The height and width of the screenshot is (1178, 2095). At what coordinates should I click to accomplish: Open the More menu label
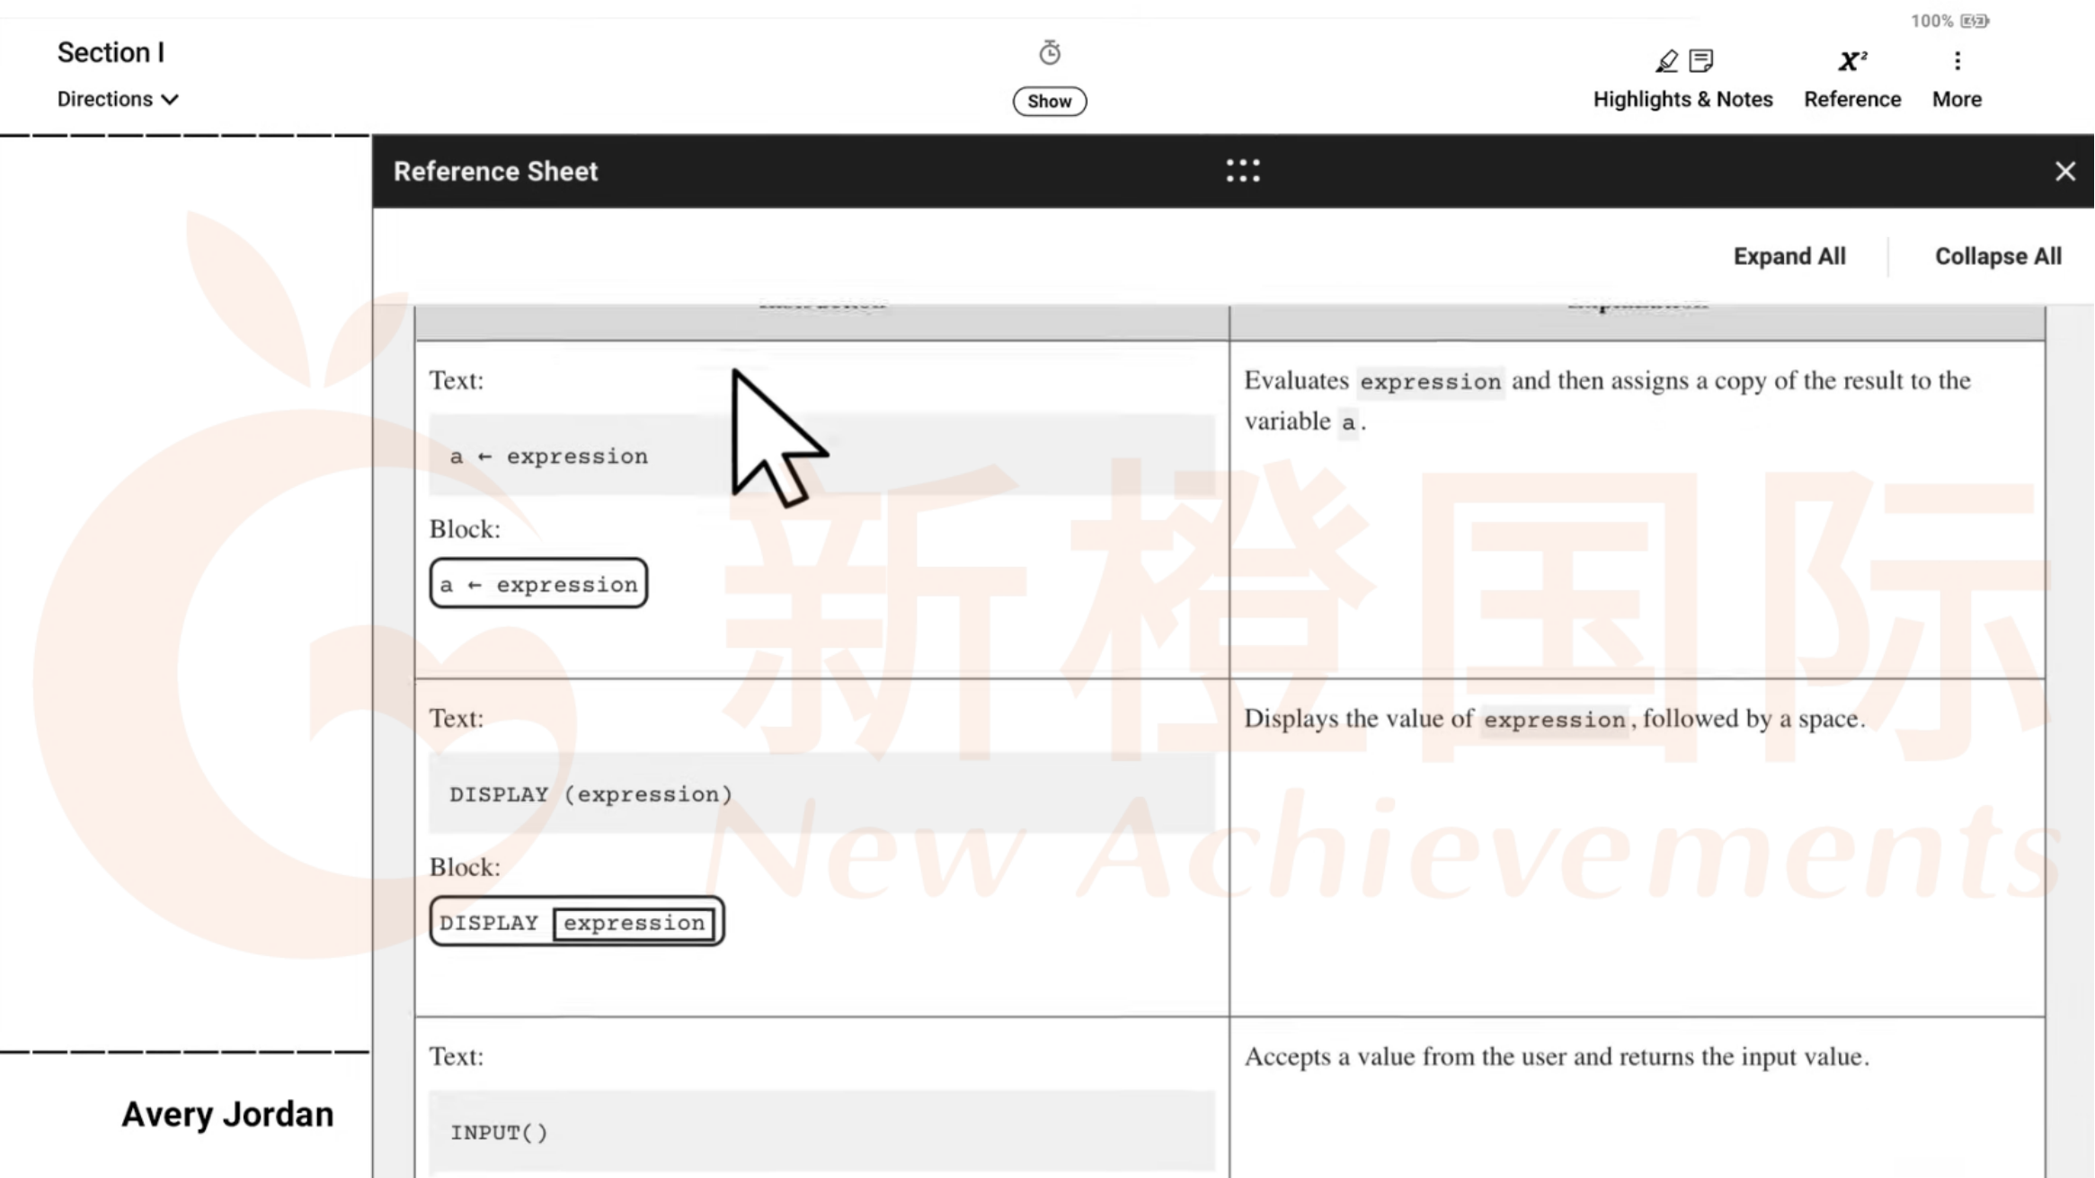tap(1957, 99)
